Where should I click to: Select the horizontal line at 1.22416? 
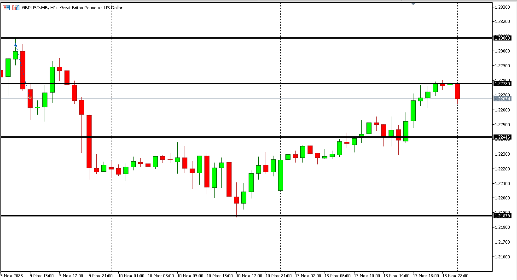click(246, 137)
